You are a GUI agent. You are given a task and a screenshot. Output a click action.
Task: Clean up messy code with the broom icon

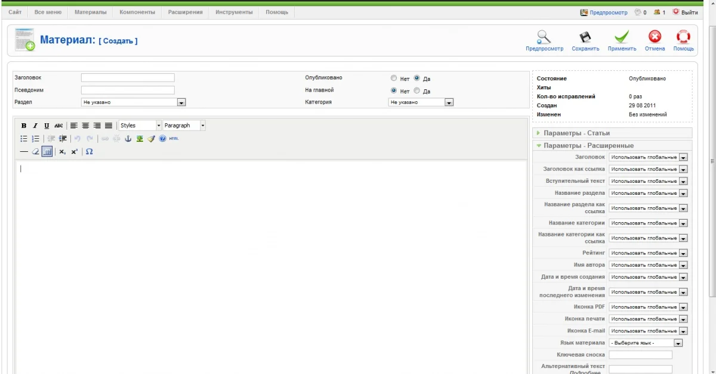[151, 139]
